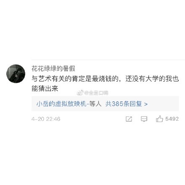Viewport: 185px width, 185px height.
Task: Click the comment phrase 能猜出来
Action: [x=45, y=88]
